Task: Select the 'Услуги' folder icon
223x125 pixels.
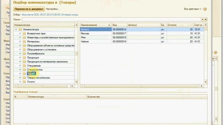Action: 24,82
